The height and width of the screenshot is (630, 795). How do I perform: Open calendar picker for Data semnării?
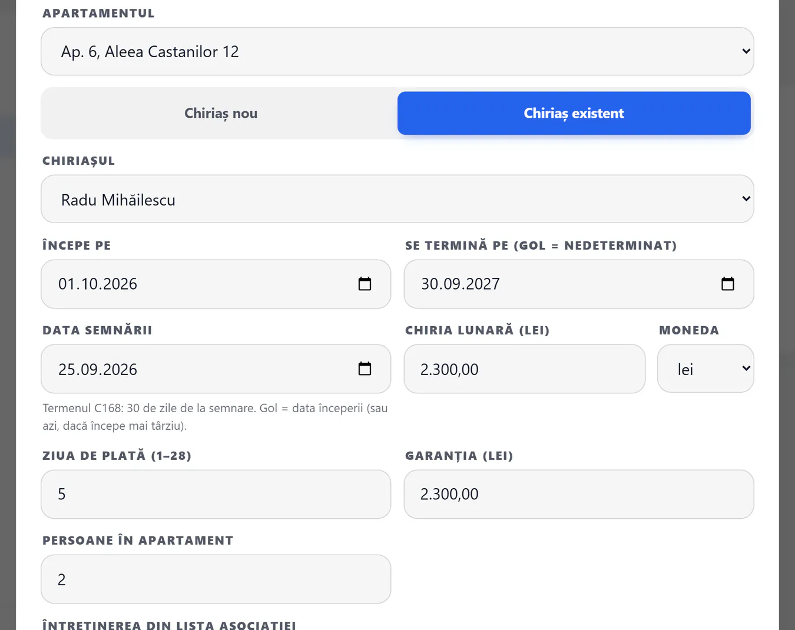click(365, 369)
